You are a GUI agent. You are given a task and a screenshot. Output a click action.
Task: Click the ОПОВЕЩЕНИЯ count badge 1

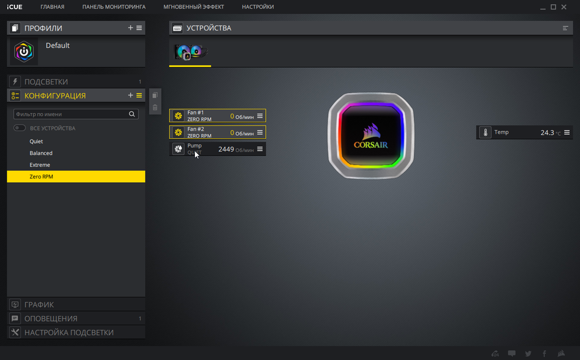coord(140,319)
